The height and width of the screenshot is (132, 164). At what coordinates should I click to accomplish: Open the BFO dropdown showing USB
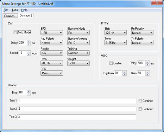click(52, 33)
